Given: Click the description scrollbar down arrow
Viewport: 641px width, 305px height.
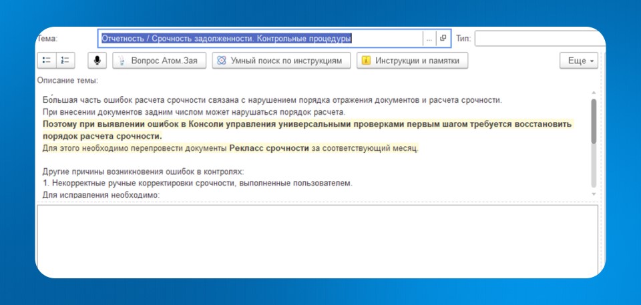Looking at the screenshot, I should point(594,194).
